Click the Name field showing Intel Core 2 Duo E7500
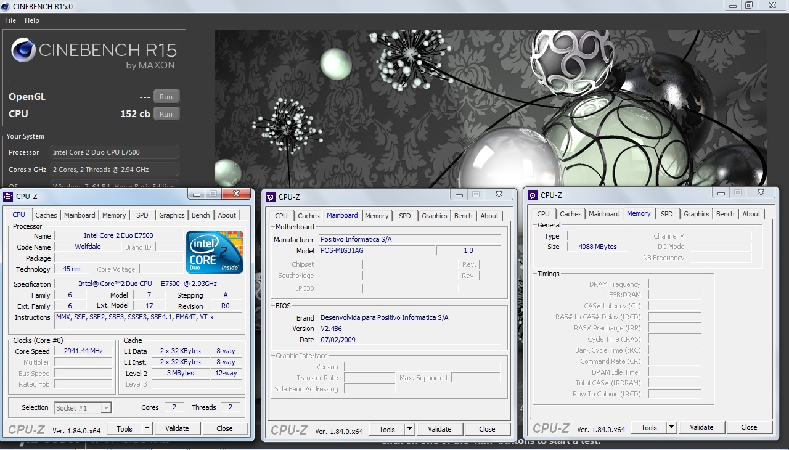The image size is (789, 450). pos(118,235)
